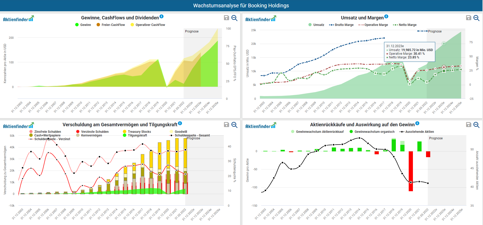Screen dimensions: 483x225
Task: Click Aktienfinder logo in Aktienrückkäufe panel
Action: tap(261, 126)
